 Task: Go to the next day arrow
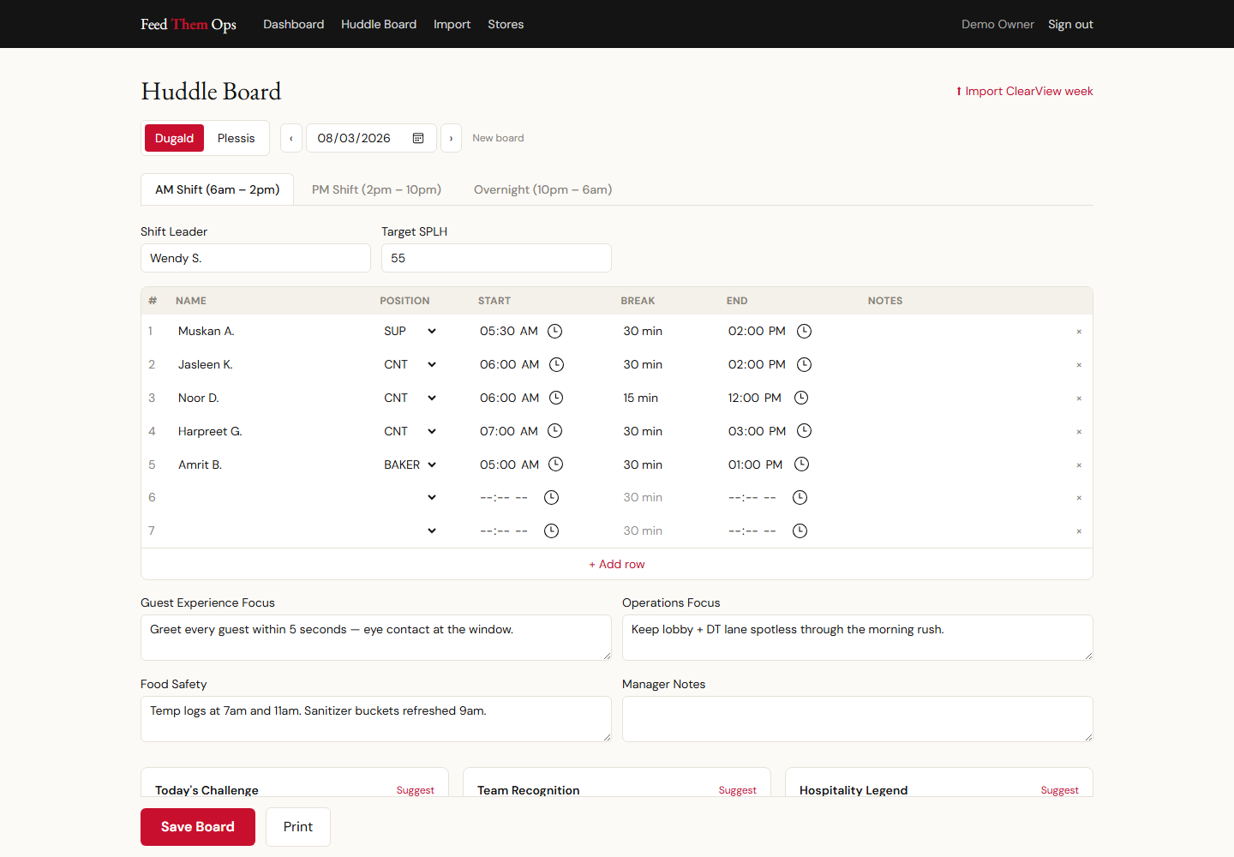pyautogui.click(x=451, y=138)
